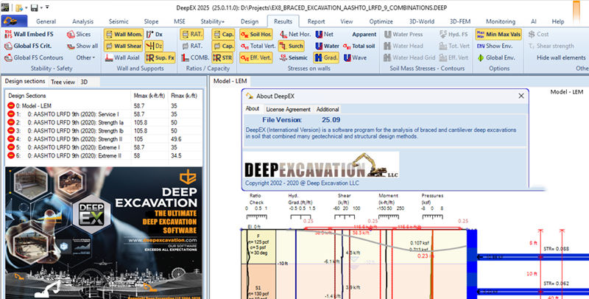Image resolution: width=589 pixels, height=299 pixels.
Task: Display Global FS Contours
Action: click(34, 57)
